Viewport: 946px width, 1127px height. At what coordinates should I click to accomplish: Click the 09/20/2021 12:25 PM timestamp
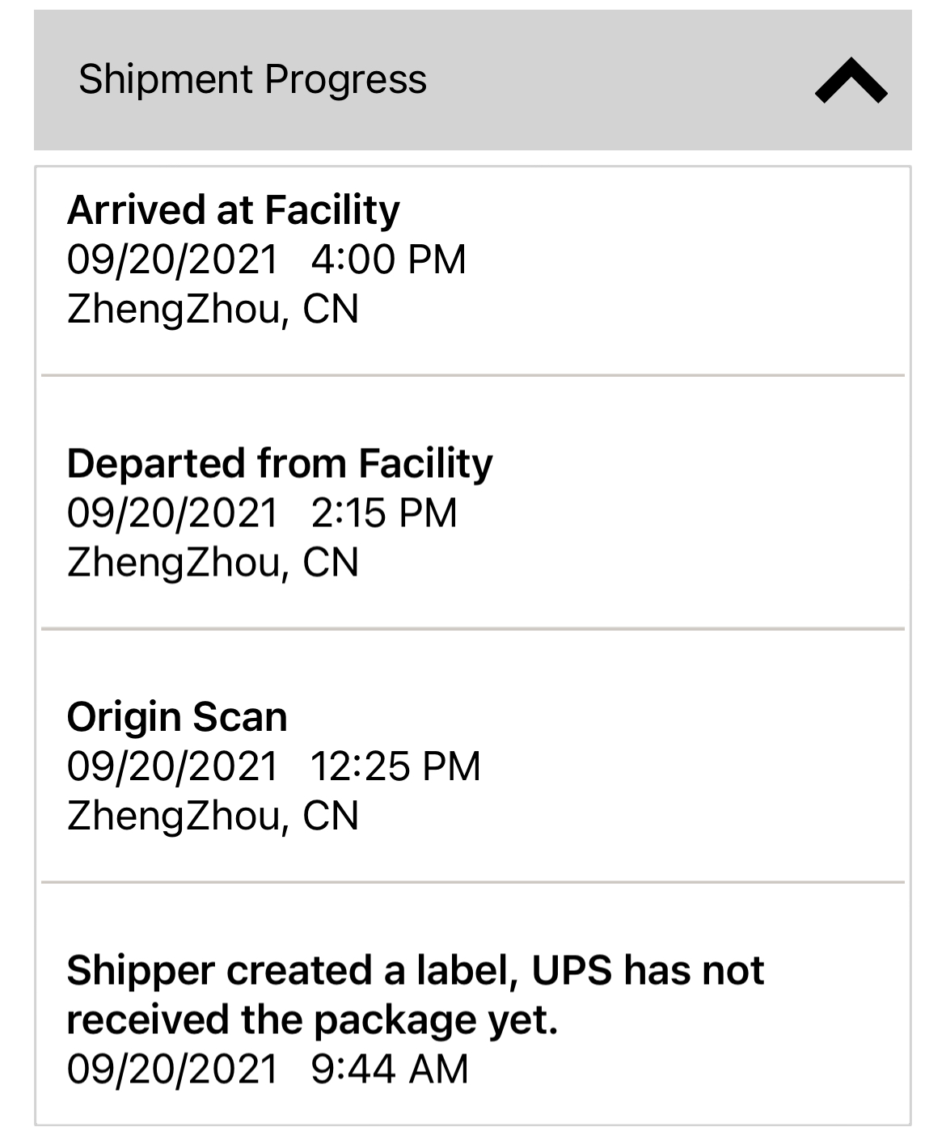pos(273,766)
